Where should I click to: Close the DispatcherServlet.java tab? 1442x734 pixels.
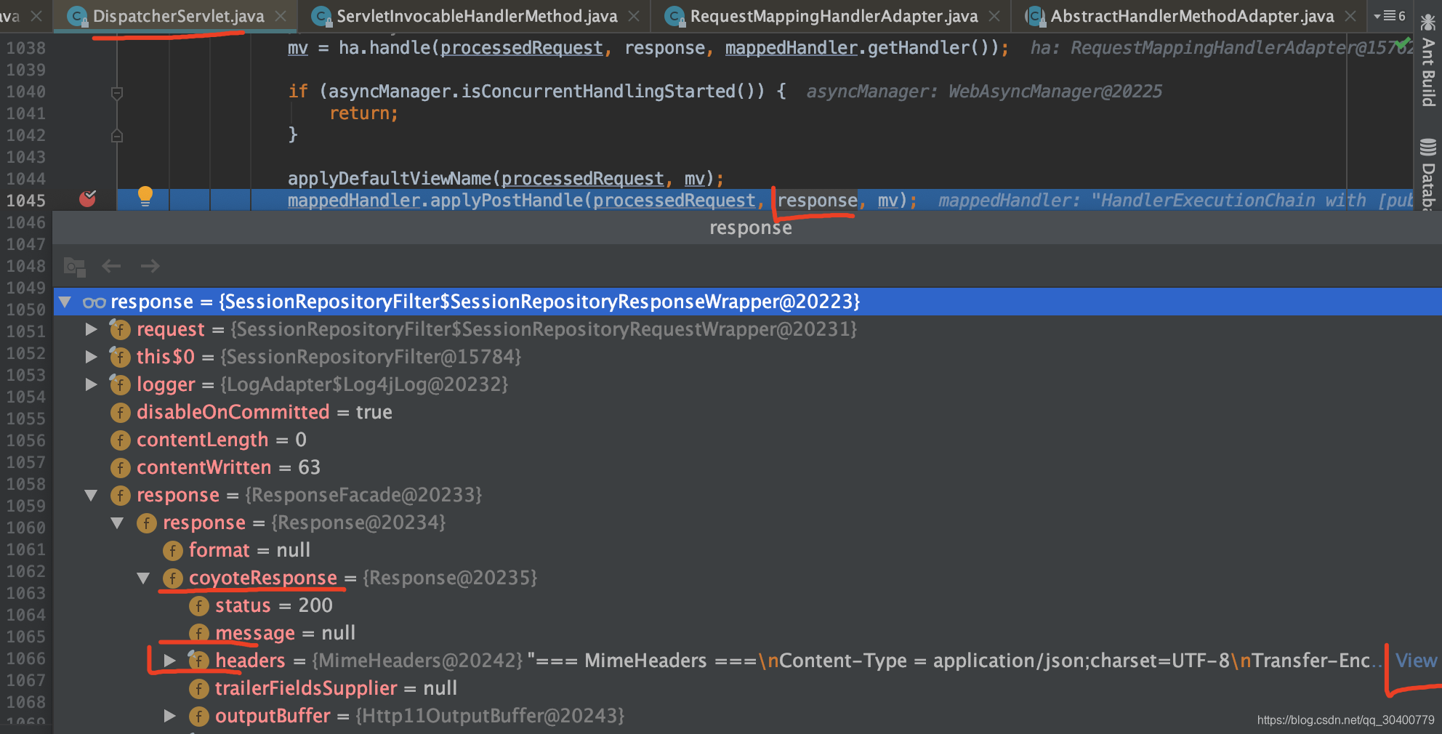pos(281,16)
